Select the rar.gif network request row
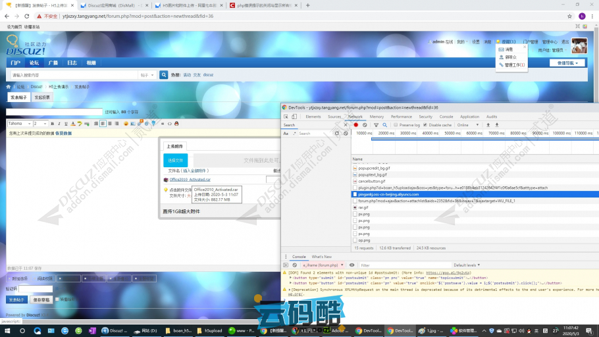 click(x=363, y=207)
